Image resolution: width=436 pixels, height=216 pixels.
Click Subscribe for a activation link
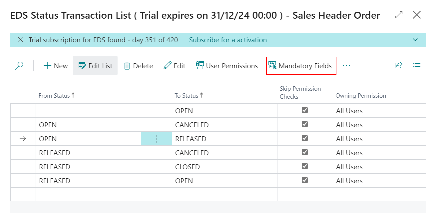[x=228, y=40]
